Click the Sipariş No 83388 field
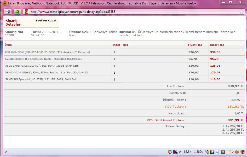The height and width of the screenshot is (157, 247). tap(14, 33)
